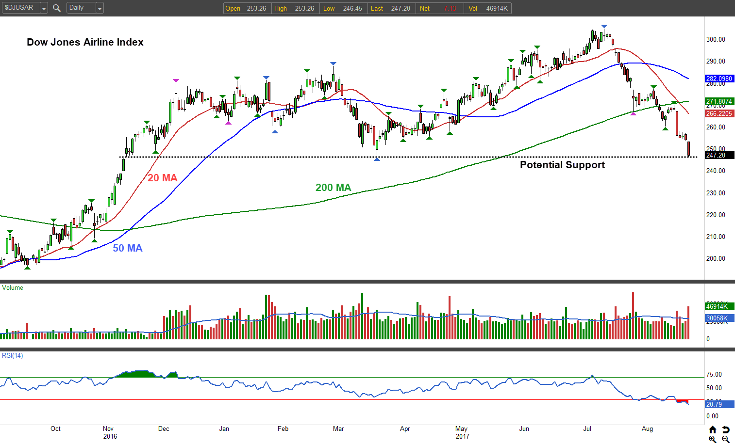The image size is (735, 444).
Task: Click the Vol 46914K quote field
Action: click(488, 8)
